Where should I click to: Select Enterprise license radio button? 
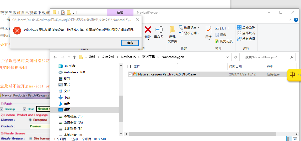pyautogui.click(x=30, y=120)
